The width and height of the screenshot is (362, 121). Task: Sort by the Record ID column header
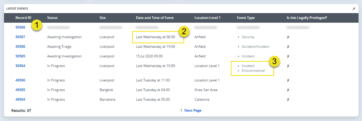click(23, 18)
